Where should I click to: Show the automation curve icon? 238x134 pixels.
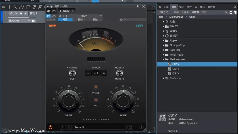pyautogui.click(x=21, y=7)
